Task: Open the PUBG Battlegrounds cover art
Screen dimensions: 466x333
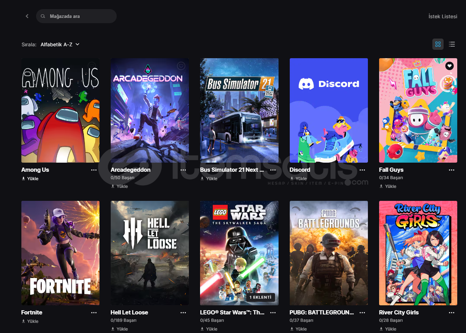Action: click(329, 253)
